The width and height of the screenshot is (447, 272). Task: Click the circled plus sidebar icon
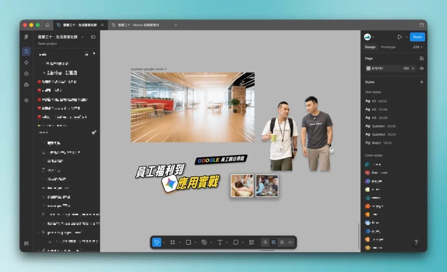(26, 74)
